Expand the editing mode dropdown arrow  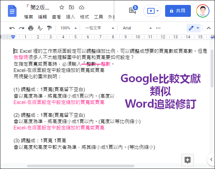(x=198, y=28)
